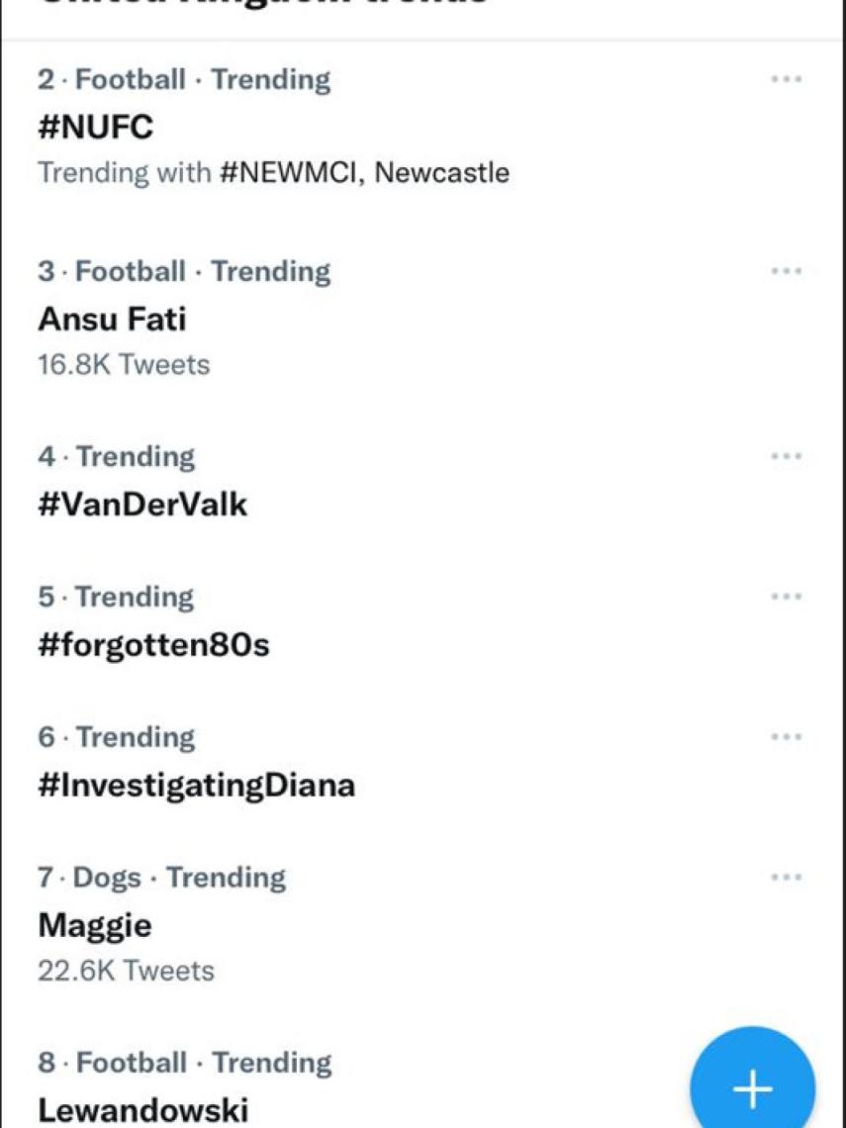Open the Newcastle related trend link

tap(442, 173)
